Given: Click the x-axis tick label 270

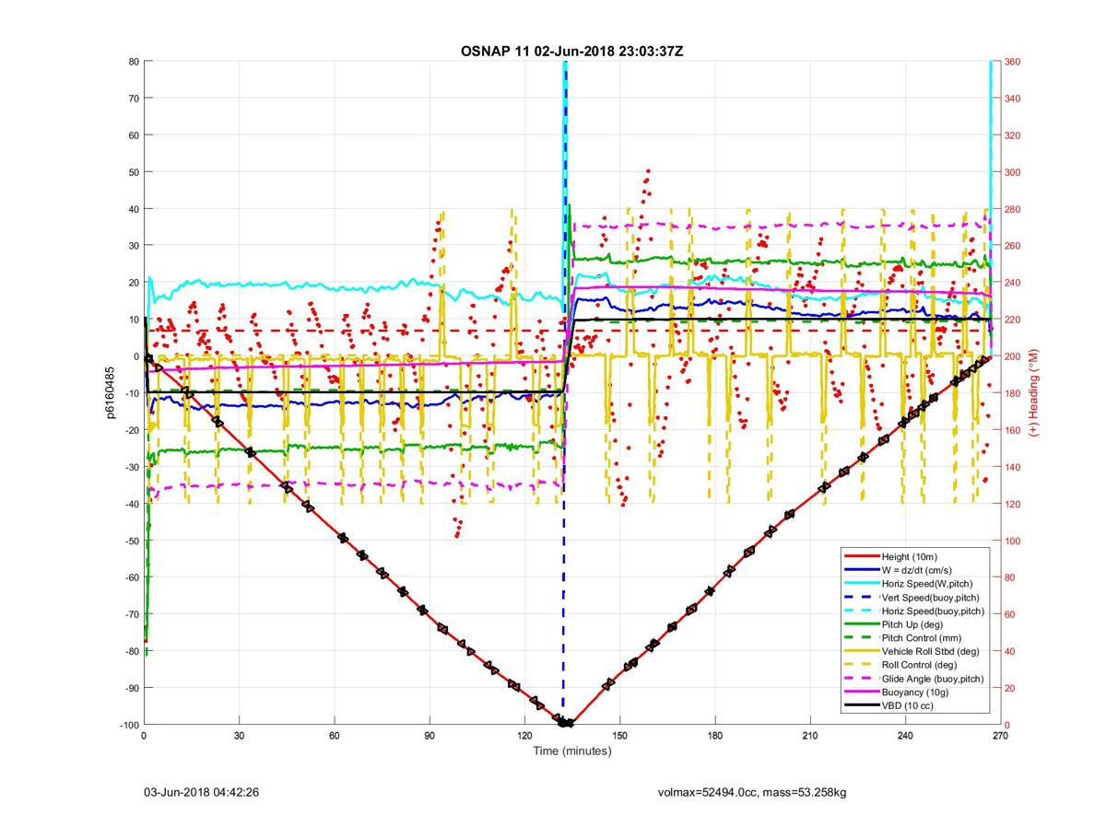Looking at the screenshot, I should point(1001,736).
